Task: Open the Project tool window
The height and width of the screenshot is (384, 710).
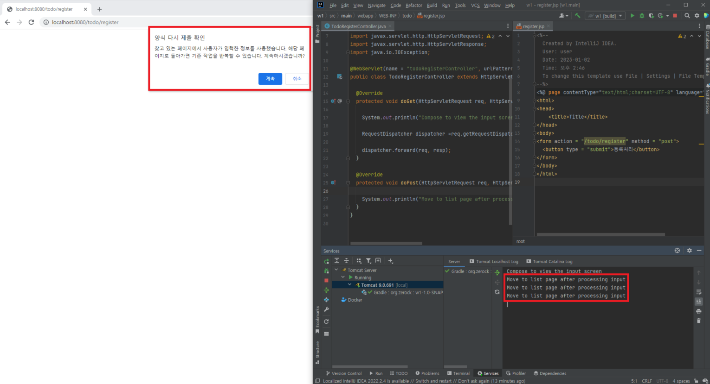Action: [317, 34]
